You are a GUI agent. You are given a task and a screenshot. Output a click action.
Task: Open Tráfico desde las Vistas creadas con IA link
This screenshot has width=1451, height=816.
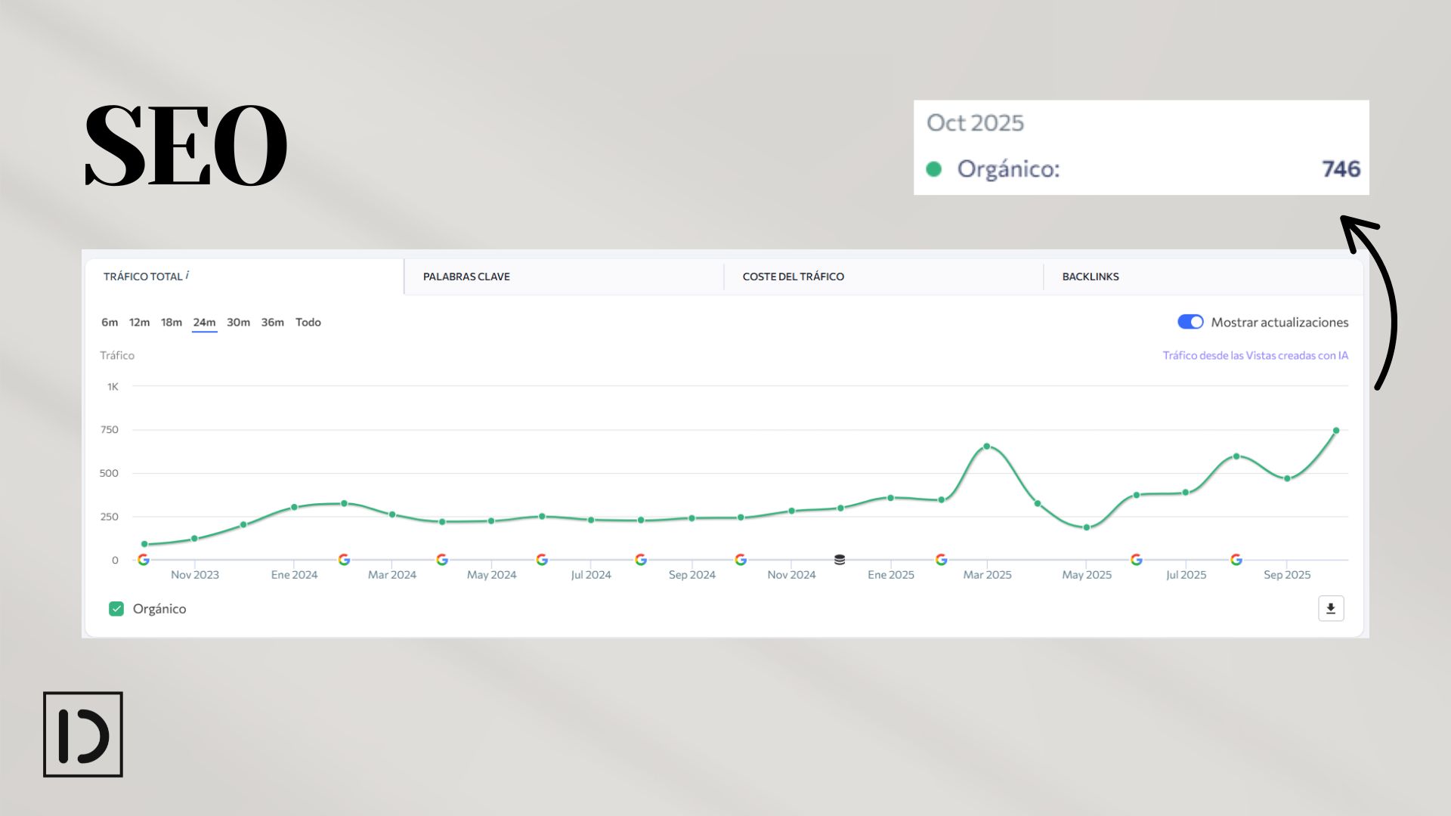pyautogui.click(x=1255, y=355)
